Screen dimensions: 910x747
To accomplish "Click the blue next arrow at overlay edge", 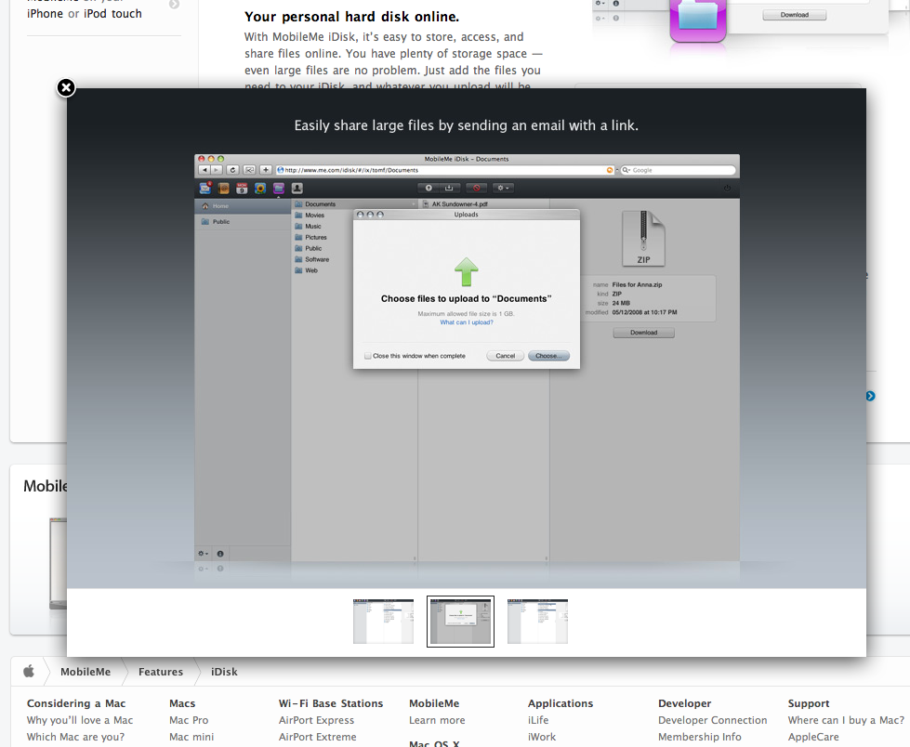I will [x=871, y=396].
